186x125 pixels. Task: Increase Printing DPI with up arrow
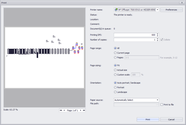point(157,34)
